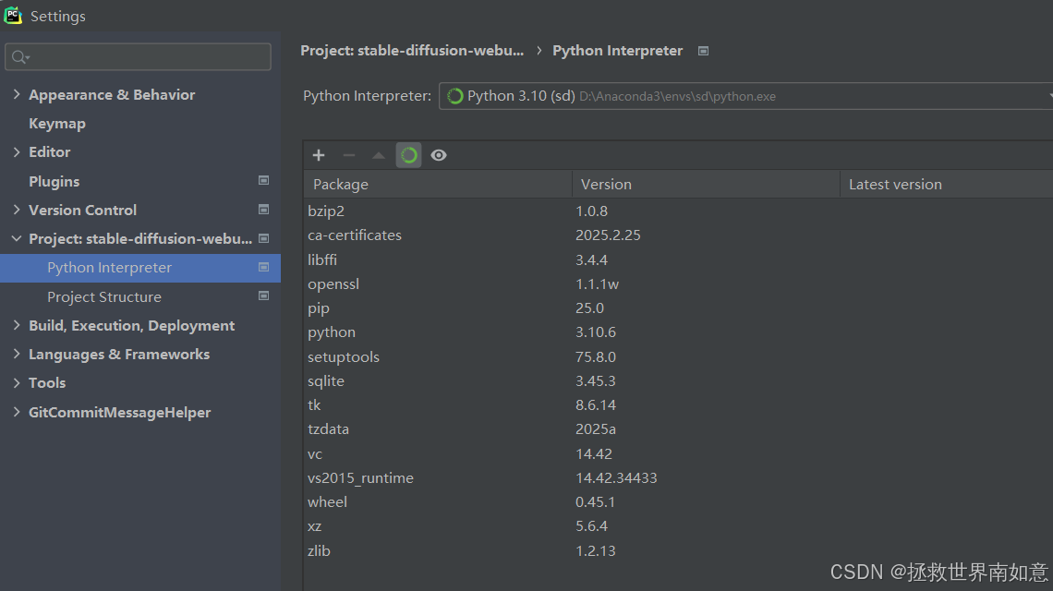Click the breadcrumb project-settings icon after Python Interpreter

click(x=703, y=51)
